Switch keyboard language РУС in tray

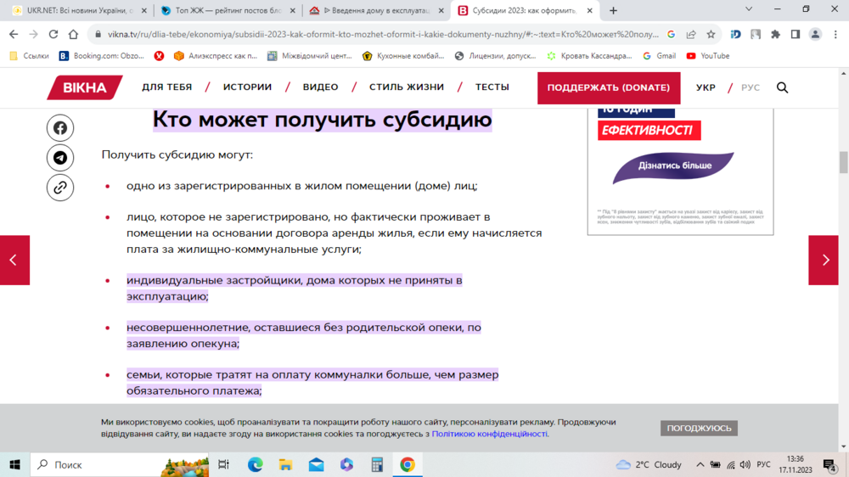763,464
